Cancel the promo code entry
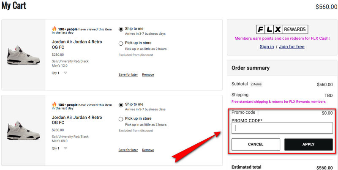This screenshot has width=338, height=170. (256, 144)
